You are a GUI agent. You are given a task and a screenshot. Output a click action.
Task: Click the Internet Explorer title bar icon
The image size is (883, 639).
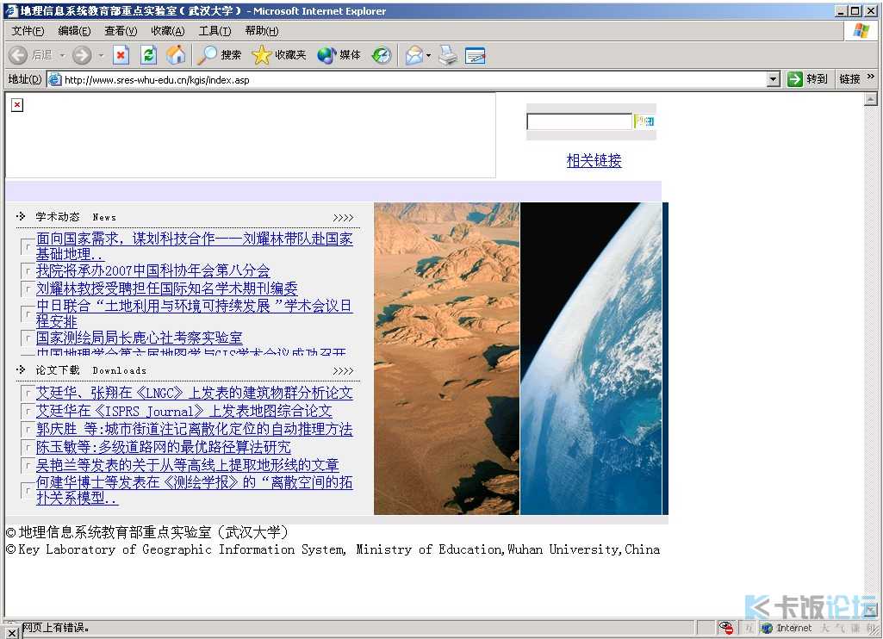pos(10,10)
